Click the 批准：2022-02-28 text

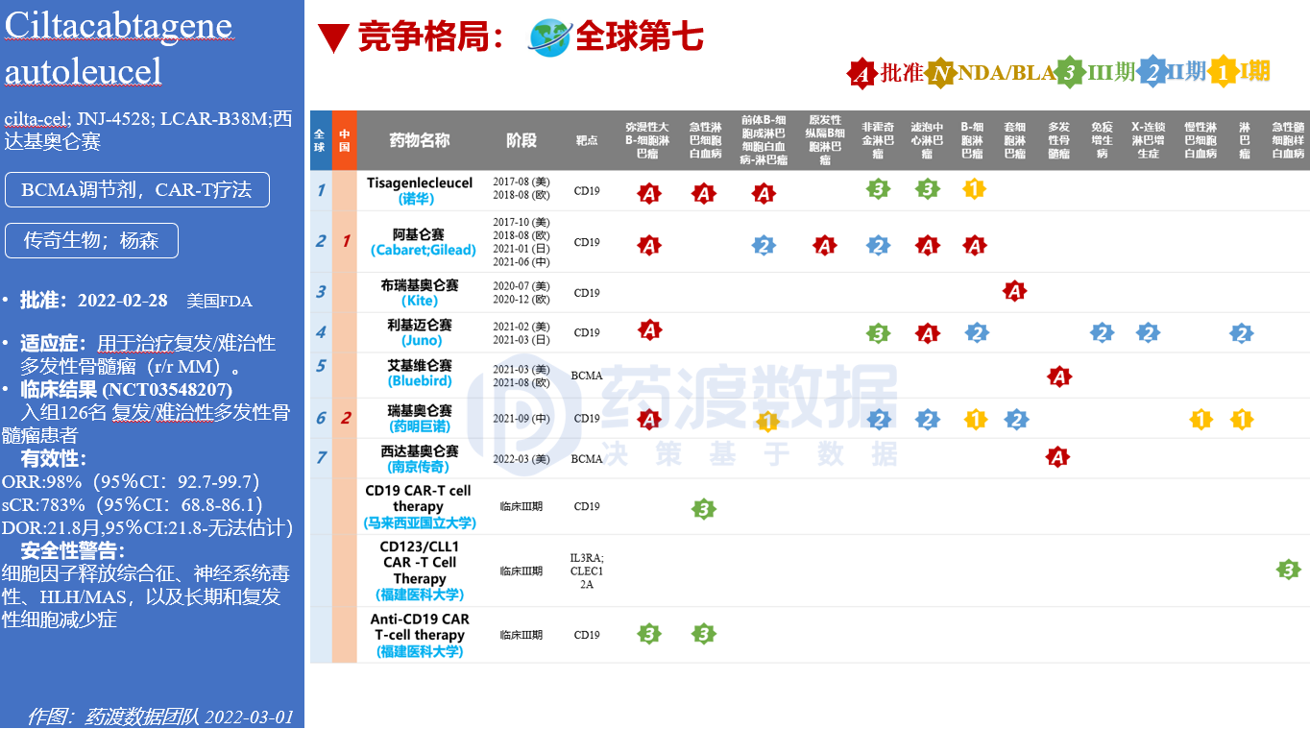[x=94, y=301]
